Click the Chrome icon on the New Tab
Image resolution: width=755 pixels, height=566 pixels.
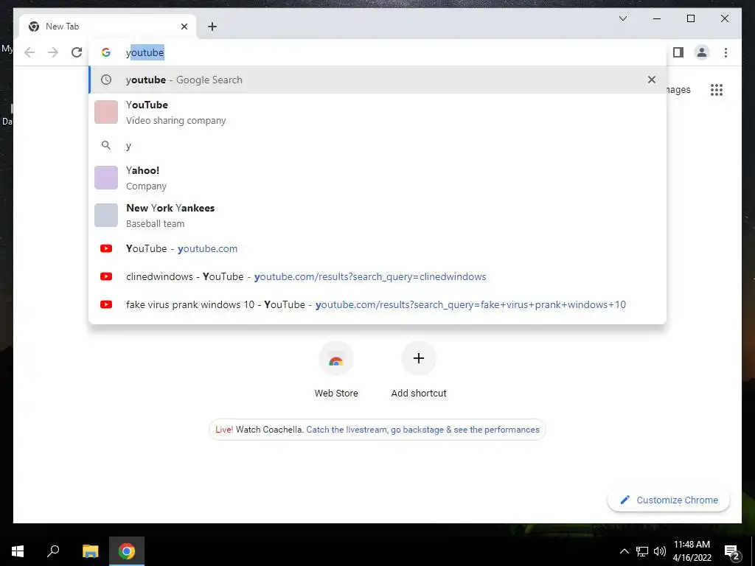[34, 27]
